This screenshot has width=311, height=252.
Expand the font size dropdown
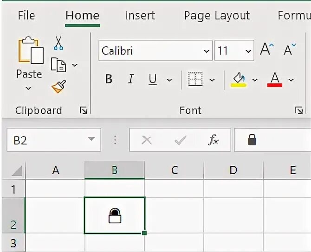(249, 51)
